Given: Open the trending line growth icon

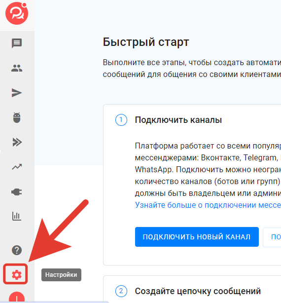Looking at the screenshot, I should tap(17, 167).
